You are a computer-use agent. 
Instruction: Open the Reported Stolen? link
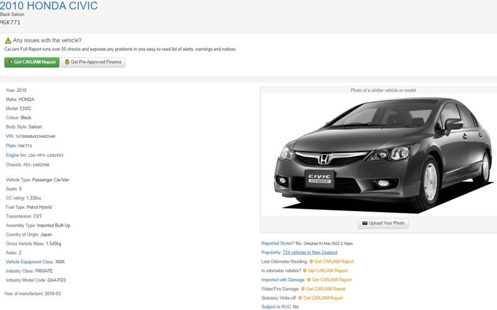coord(278,244)
